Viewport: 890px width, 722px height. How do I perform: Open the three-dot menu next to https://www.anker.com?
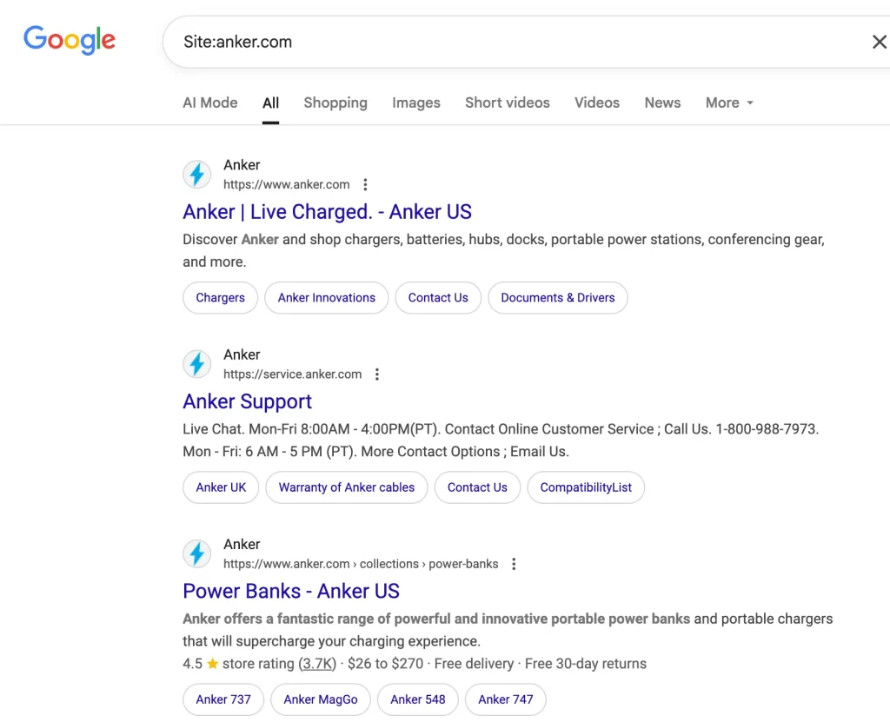(x=366, y=184)
